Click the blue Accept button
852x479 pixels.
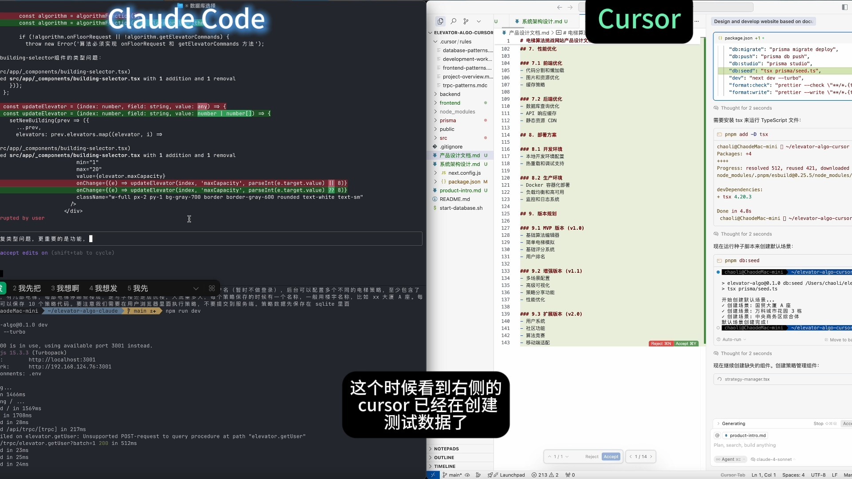pos(611,457)
